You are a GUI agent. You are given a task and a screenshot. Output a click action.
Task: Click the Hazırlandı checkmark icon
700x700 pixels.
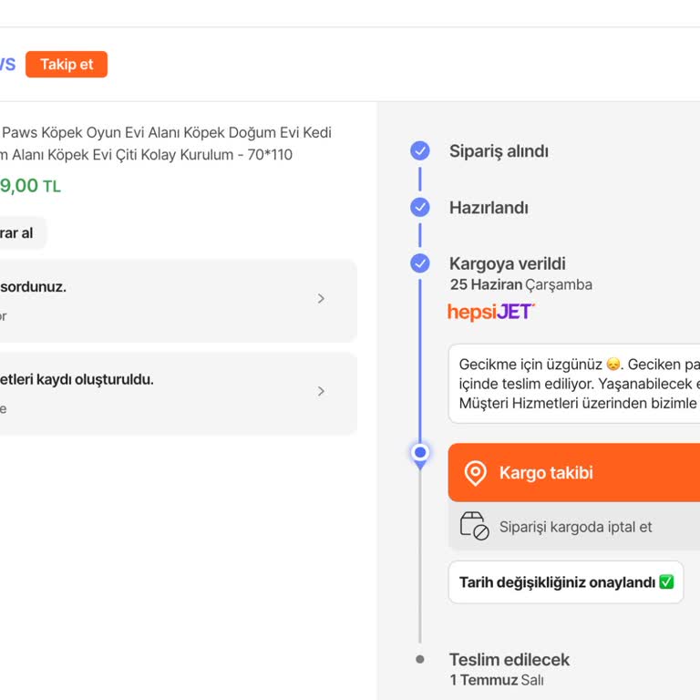(x=420, y=208)
